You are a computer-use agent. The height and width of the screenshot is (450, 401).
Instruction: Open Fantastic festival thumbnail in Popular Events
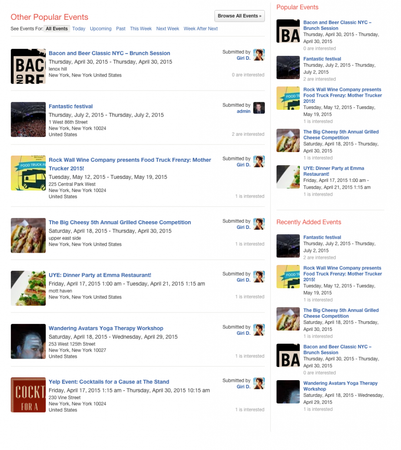(x=288, y=67)
